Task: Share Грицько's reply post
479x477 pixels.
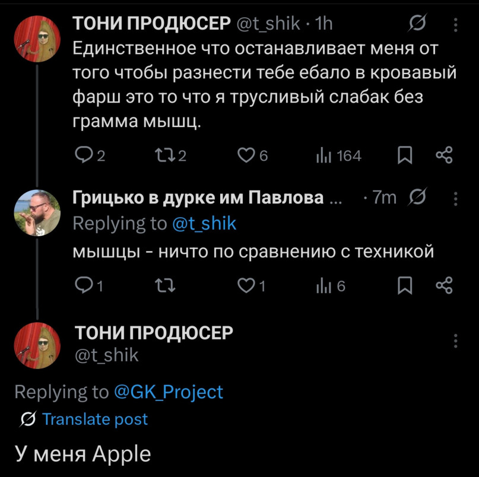Action: (x=444, y=286)
